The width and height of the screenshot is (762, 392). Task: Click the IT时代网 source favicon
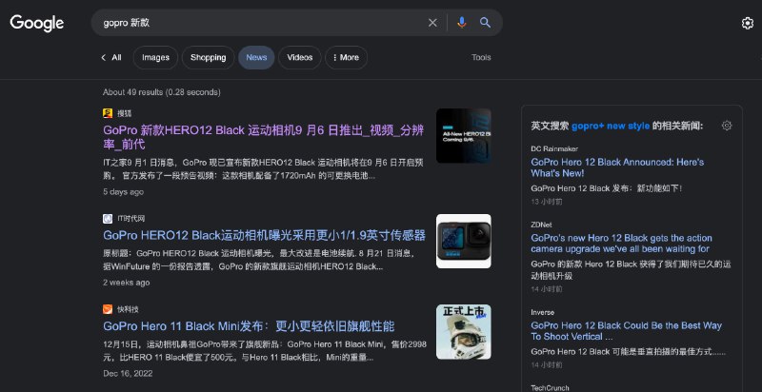tap(108, 219)
